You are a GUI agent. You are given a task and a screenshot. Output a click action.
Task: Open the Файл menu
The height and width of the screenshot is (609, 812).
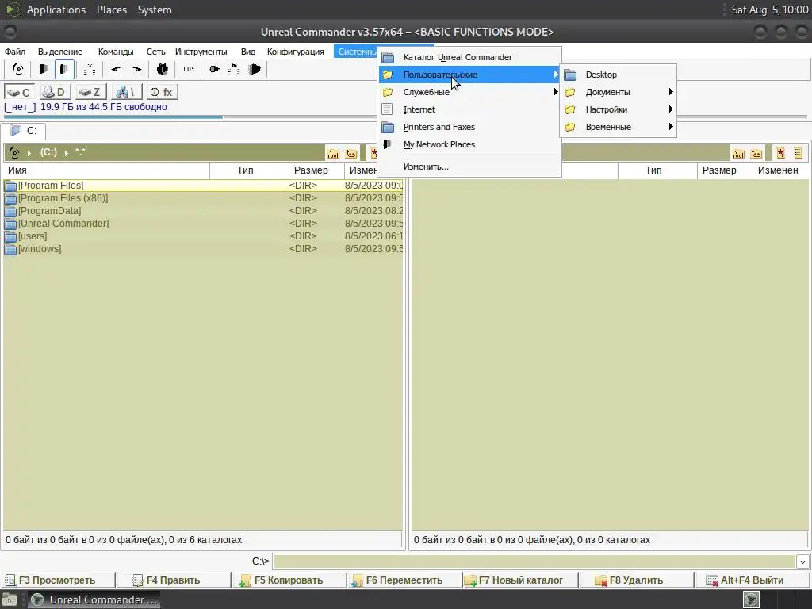[x=15, y=52]
